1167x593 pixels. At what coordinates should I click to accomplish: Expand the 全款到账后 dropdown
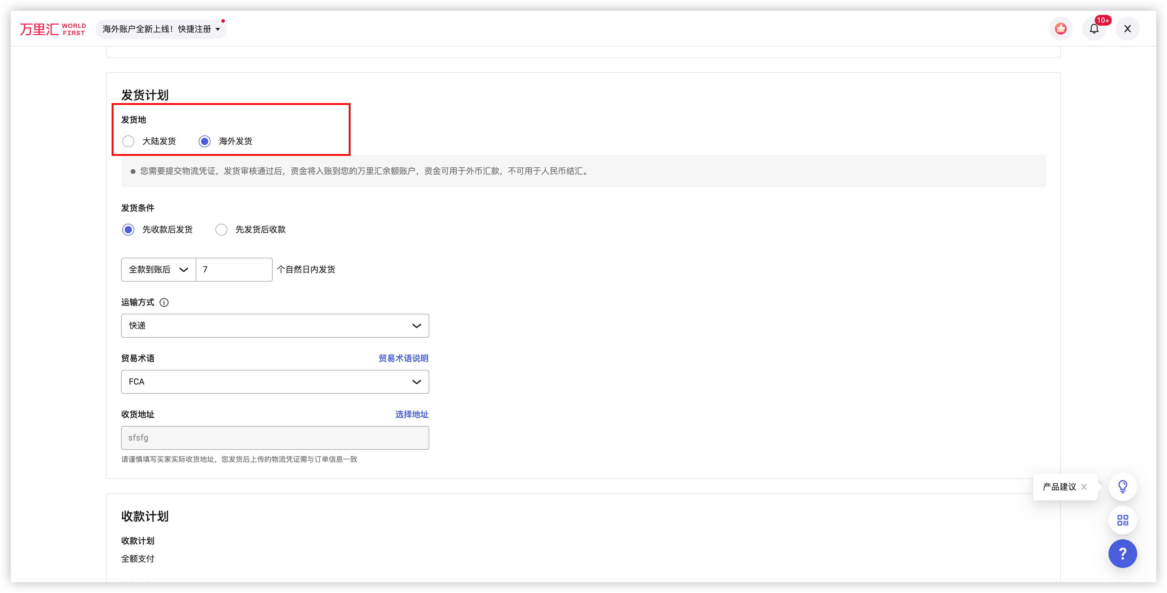(158, 270)
